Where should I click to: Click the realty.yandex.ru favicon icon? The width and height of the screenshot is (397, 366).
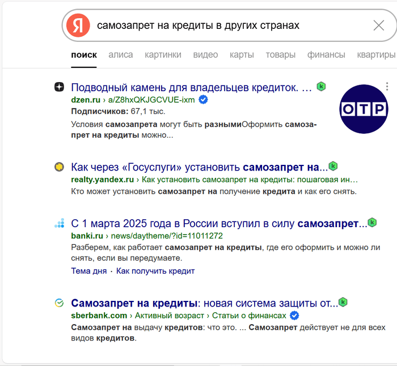click(59, 167)
